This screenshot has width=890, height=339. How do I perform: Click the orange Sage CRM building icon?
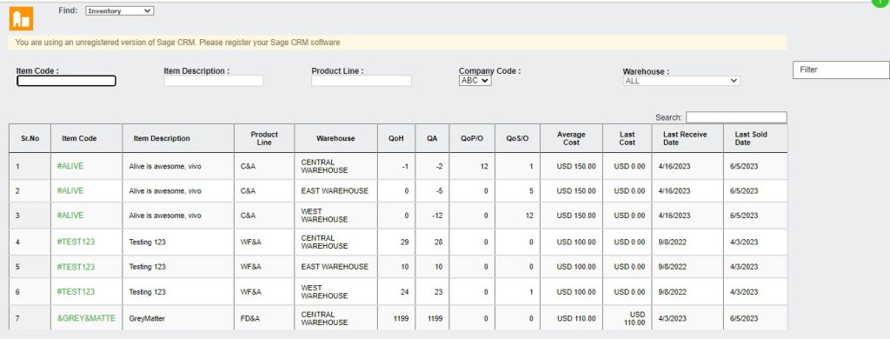coord(21,19)
